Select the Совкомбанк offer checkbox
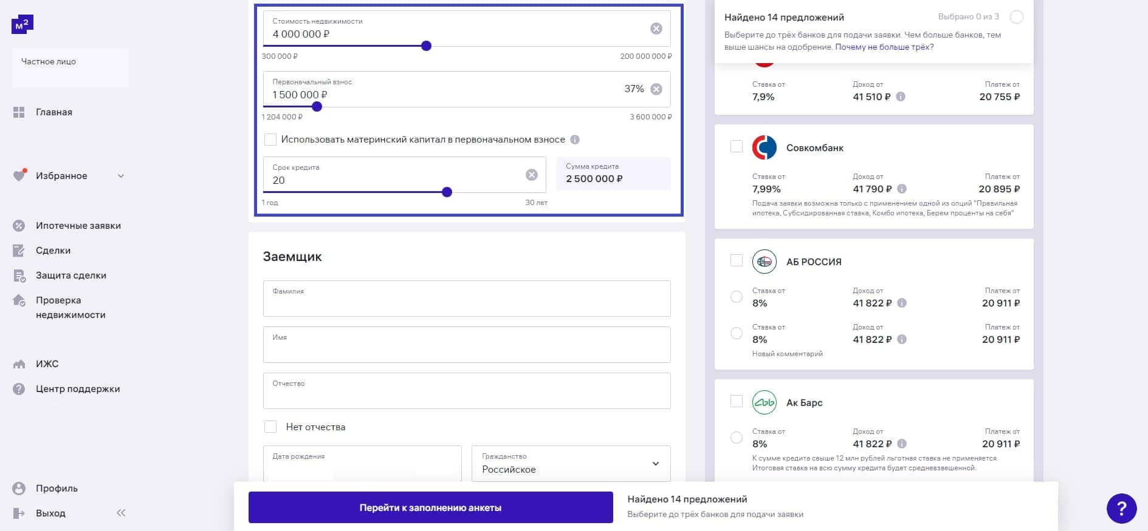 [737, 146]
